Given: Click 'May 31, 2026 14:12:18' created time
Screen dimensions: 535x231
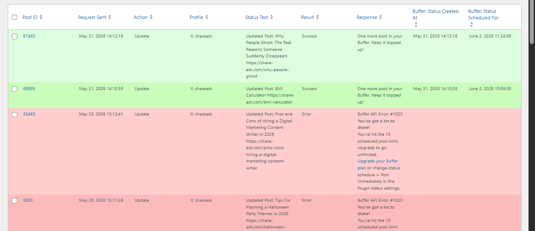Looking at the screenshot, I should click(435, 36).
